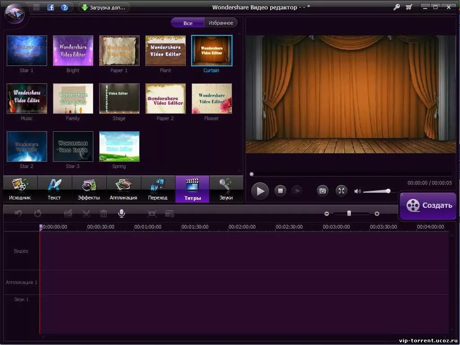Select the Paper 2 title template
The width and height of the screenshot is (460, 345).
pos(166,99)
